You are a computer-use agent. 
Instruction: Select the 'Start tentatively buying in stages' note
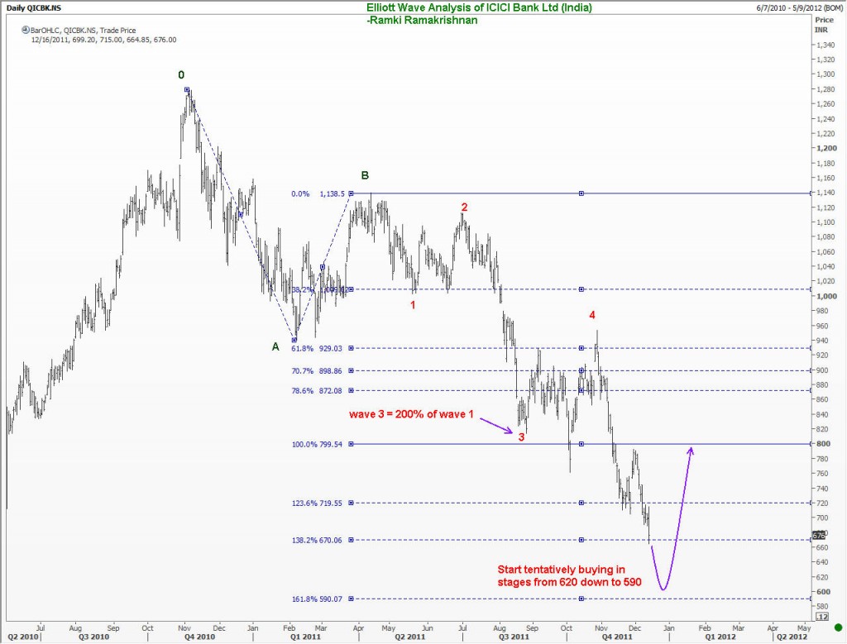569,575
